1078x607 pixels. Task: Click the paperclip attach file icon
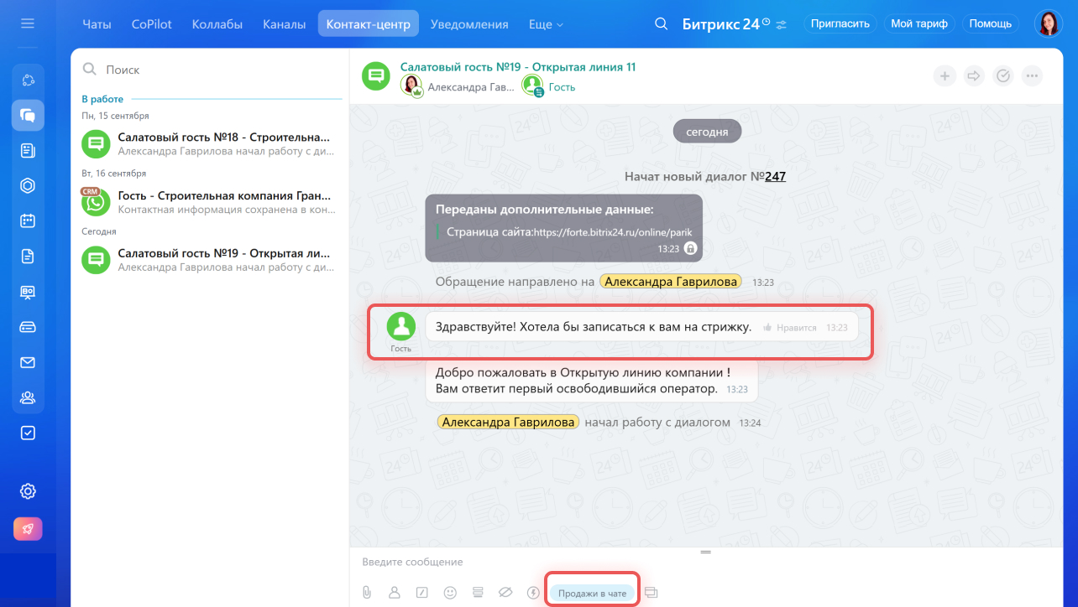(367, 593)
